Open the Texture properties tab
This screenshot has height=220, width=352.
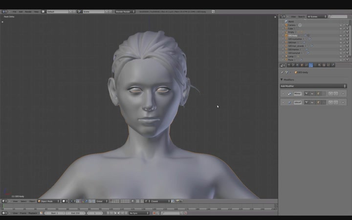click(x=324, y=65)
